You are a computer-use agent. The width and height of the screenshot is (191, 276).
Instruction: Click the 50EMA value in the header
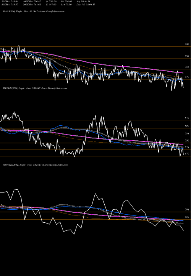[x=11, y=5]
